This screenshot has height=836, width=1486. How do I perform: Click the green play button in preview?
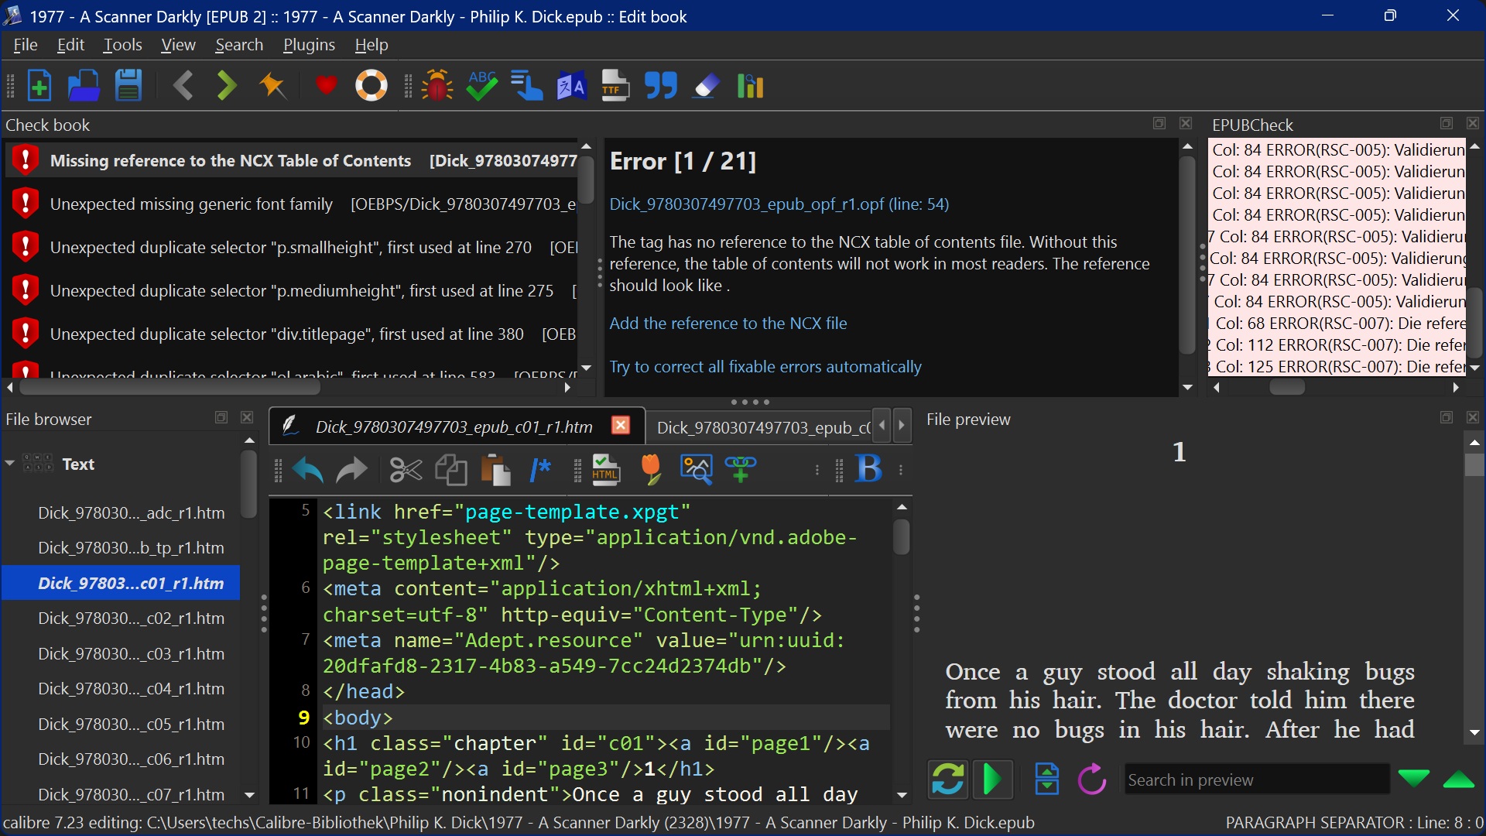992,779
